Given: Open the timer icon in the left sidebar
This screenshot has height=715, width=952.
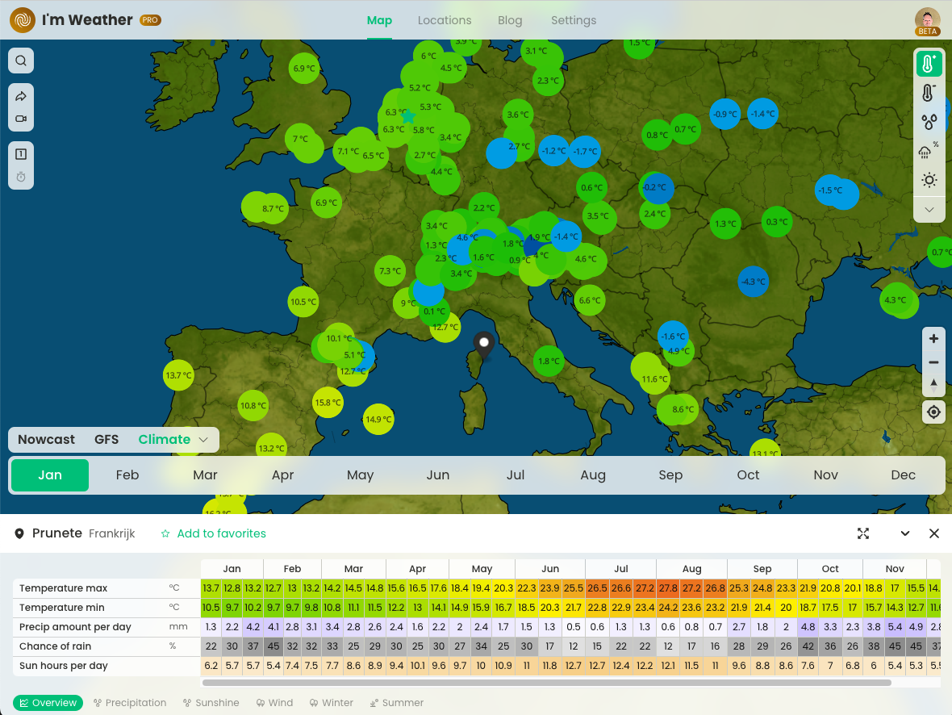Looking at the screenshot, I should click(20, 176).
